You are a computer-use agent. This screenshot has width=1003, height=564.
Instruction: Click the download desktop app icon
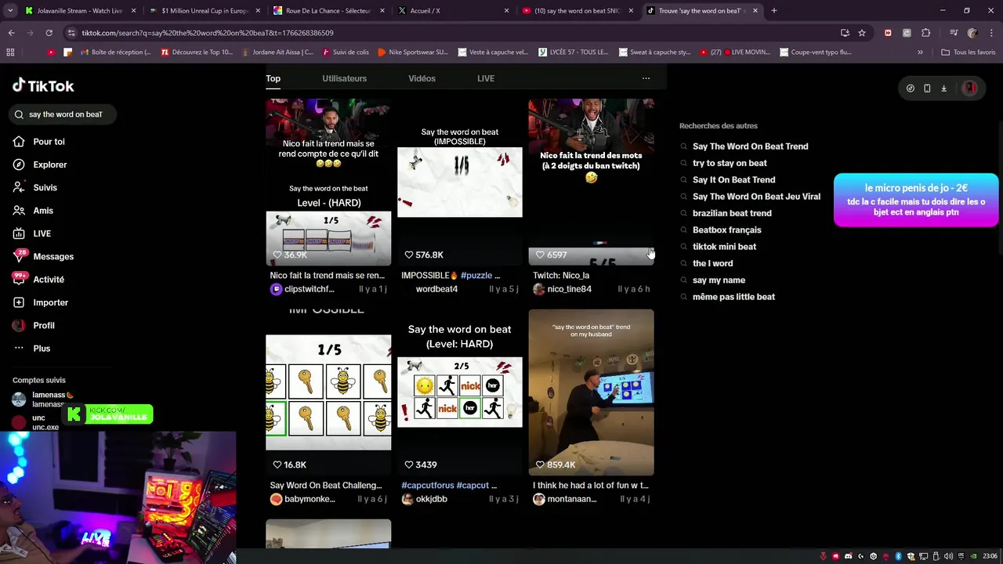tap(943, 89)
